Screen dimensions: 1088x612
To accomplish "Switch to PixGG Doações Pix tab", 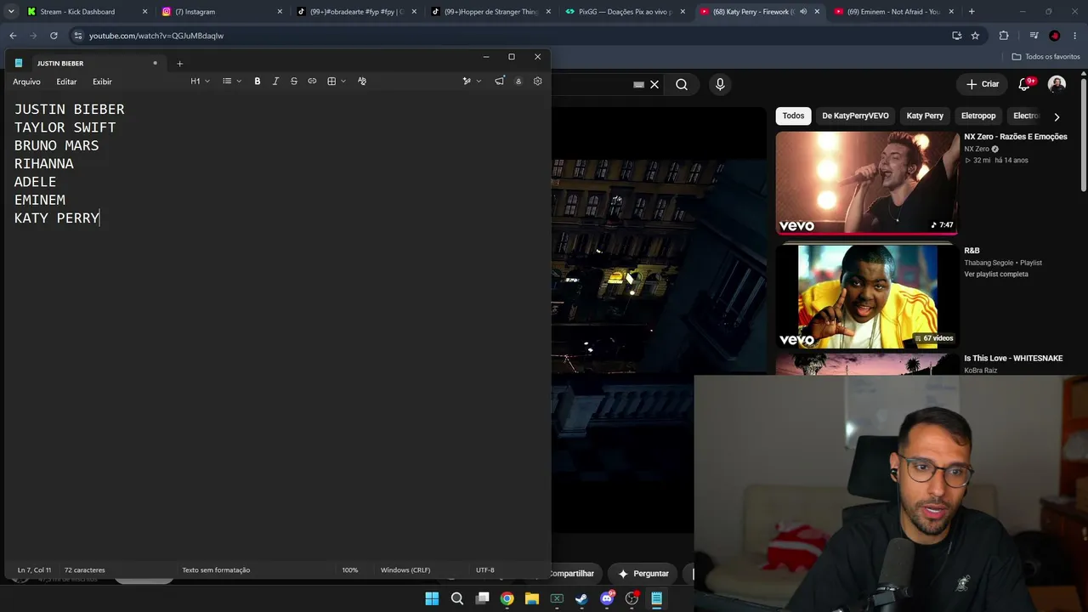I will coord(625,12).
